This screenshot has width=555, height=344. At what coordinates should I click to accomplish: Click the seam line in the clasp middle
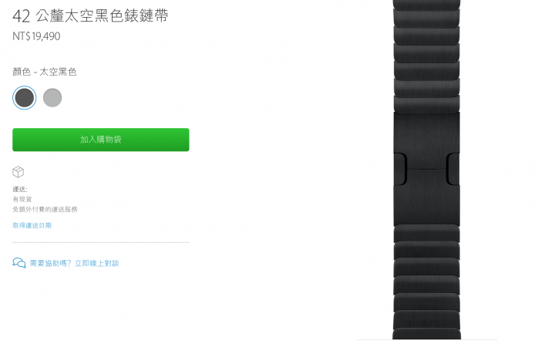click(x=426, y=170)
